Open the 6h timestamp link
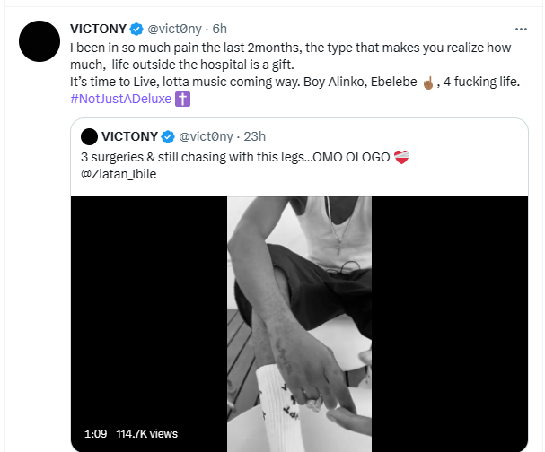 click(220, 28)
